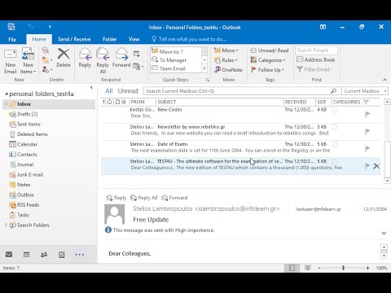Open the Categorize dropdown
Screen dimensions: 391x293
[268, 60]
